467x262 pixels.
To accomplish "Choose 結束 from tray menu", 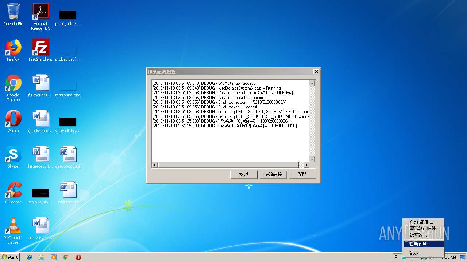I will point(423,254).
